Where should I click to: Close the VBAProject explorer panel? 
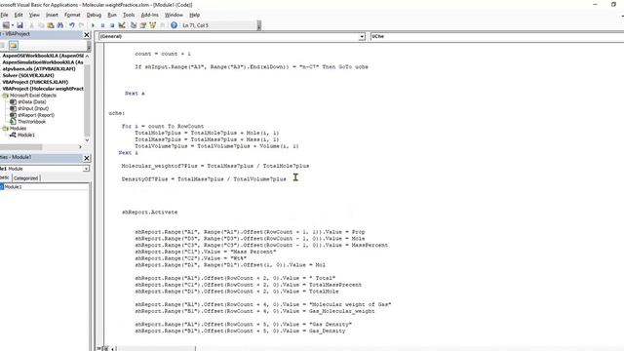[x=87, y=35]
